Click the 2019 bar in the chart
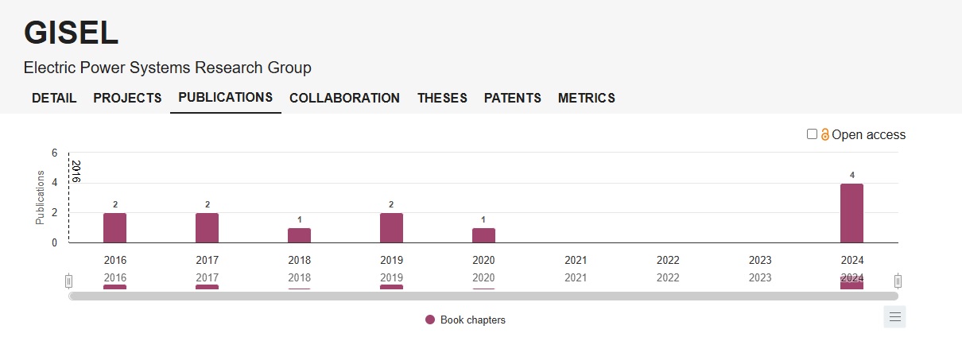The width and height of the screenshot is (962, 341). click(x=391, y=227)
